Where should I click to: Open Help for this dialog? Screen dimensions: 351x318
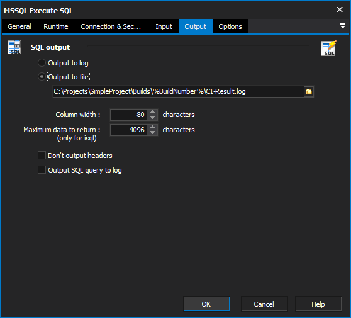tap(318, 304)
